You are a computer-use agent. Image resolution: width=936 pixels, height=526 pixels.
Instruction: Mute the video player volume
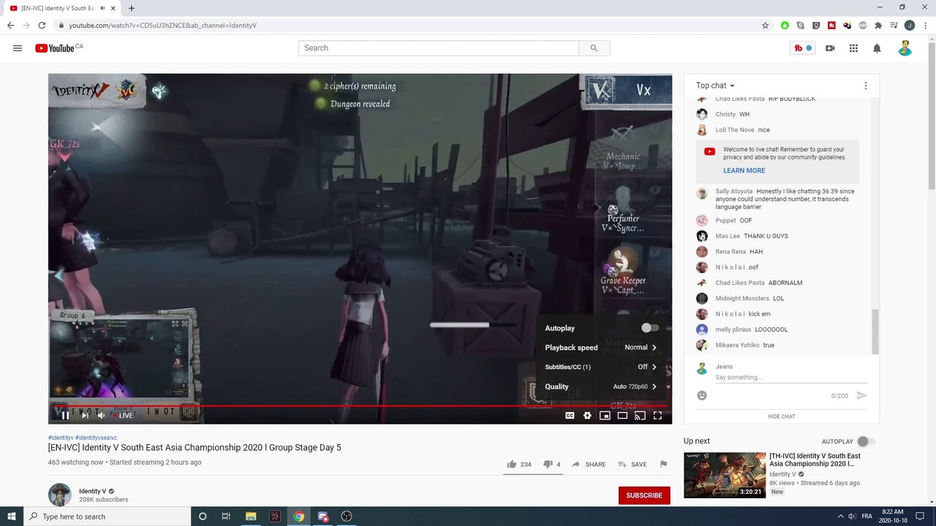(102, 415)
